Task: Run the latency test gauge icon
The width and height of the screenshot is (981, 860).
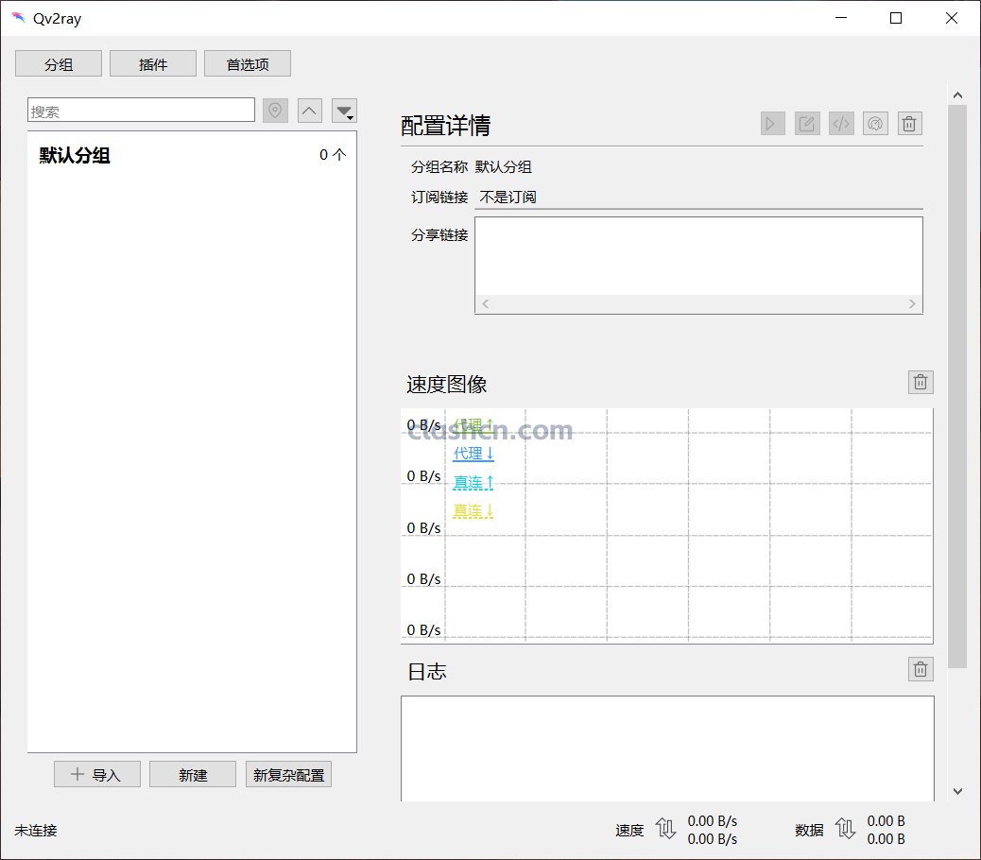Action: 875,123
